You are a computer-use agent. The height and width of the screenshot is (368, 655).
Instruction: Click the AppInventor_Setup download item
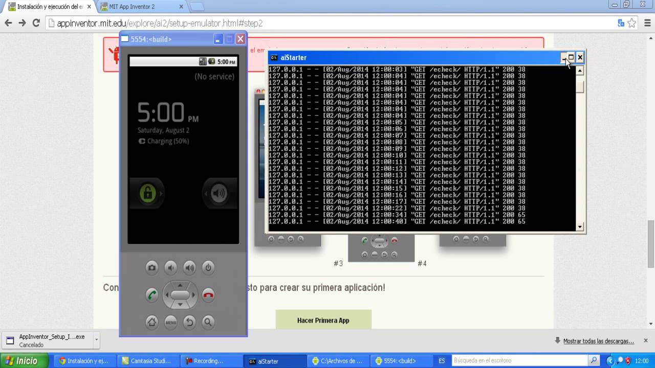coord(47,340)
